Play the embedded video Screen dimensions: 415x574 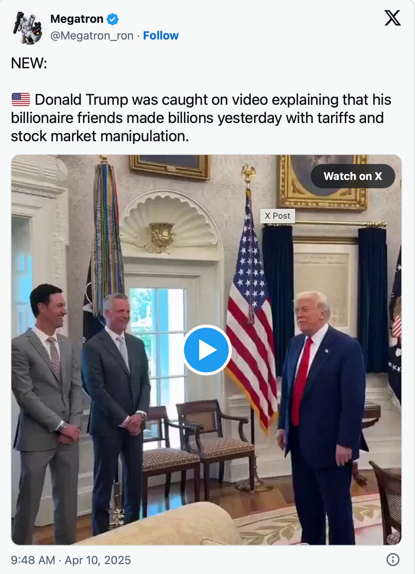click(207, 350)
